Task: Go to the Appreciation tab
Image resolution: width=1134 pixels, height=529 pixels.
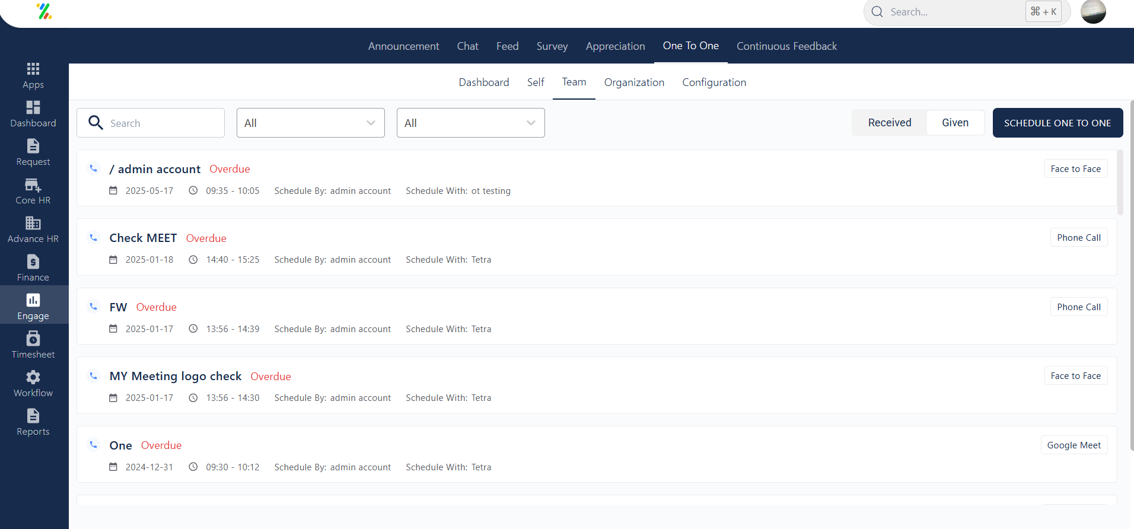Action: 616,46
